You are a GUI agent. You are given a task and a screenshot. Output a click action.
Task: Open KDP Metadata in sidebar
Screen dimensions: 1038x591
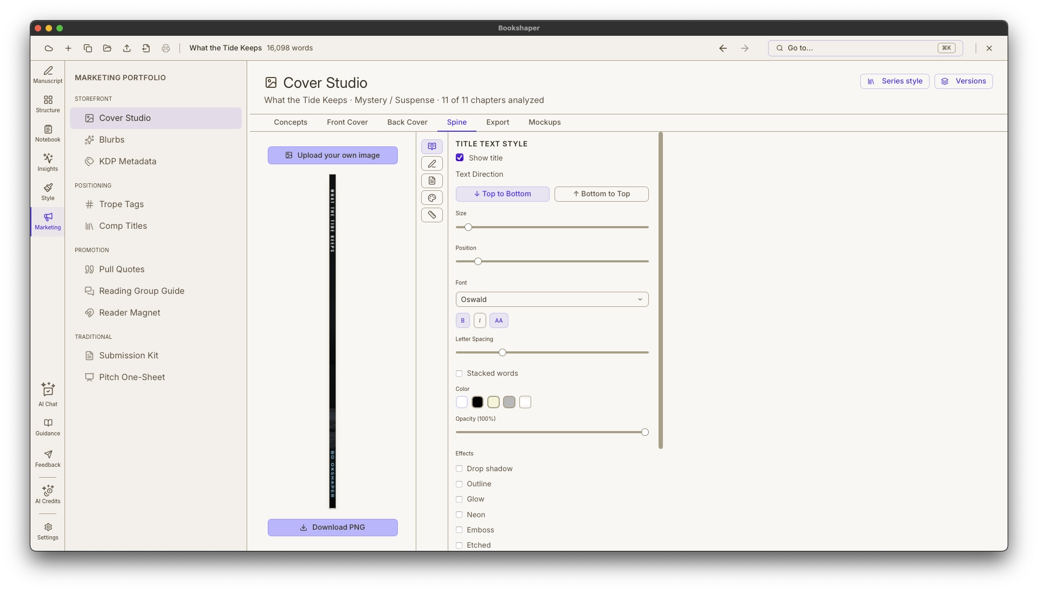tap(156, 162)
